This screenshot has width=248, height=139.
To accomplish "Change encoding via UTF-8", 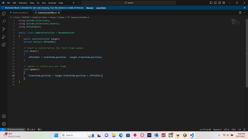I will tap(226, 129).
